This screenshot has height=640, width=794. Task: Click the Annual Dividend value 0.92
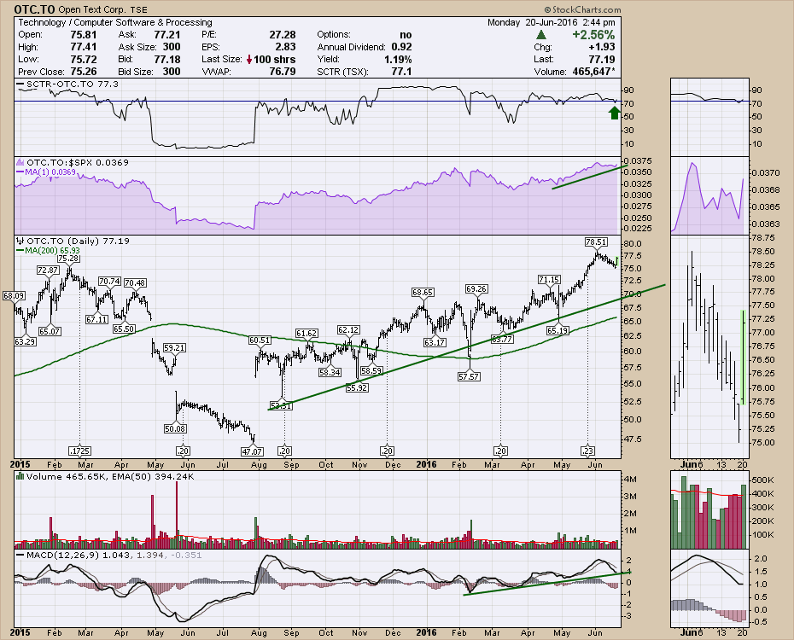401,47
